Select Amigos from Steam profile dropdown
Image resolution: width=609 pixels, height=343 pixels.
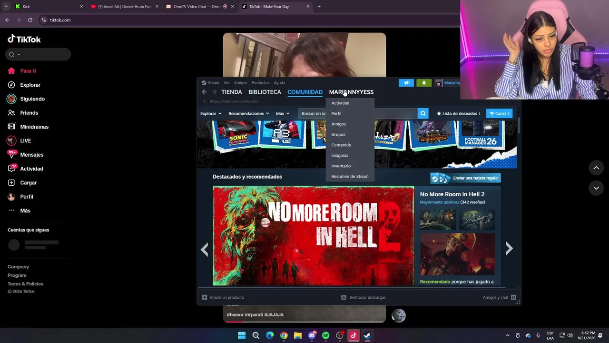pos(350,124)
